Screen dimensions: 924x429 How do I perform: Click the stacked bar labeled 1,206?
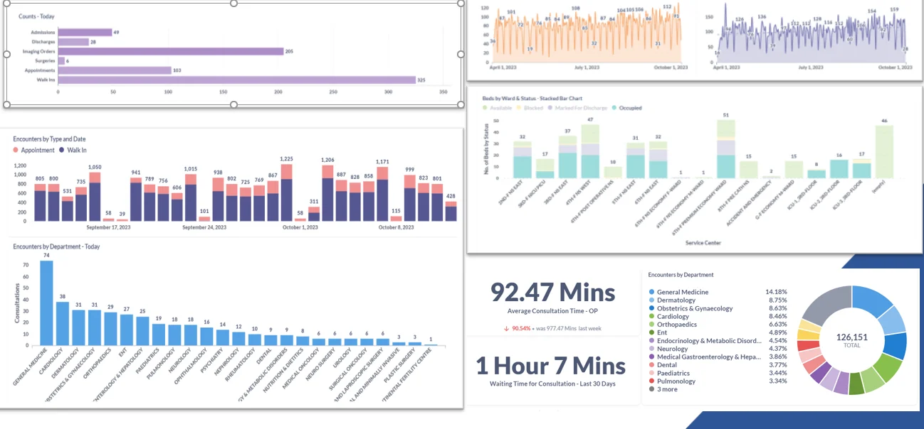[327, 193]
